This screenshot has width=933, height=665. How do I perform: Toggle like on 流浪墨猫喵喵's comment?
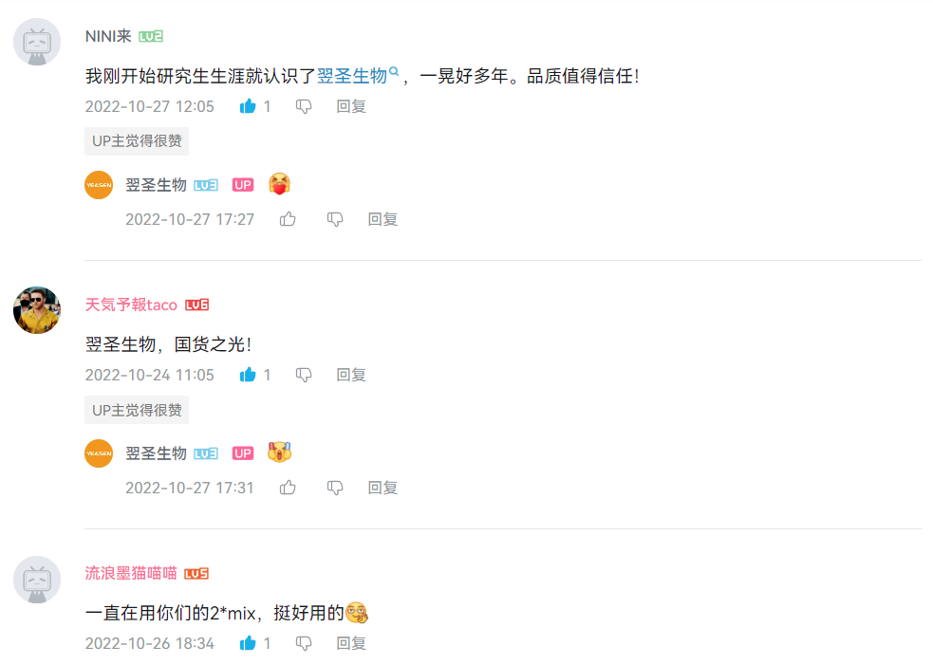[248, 643]
